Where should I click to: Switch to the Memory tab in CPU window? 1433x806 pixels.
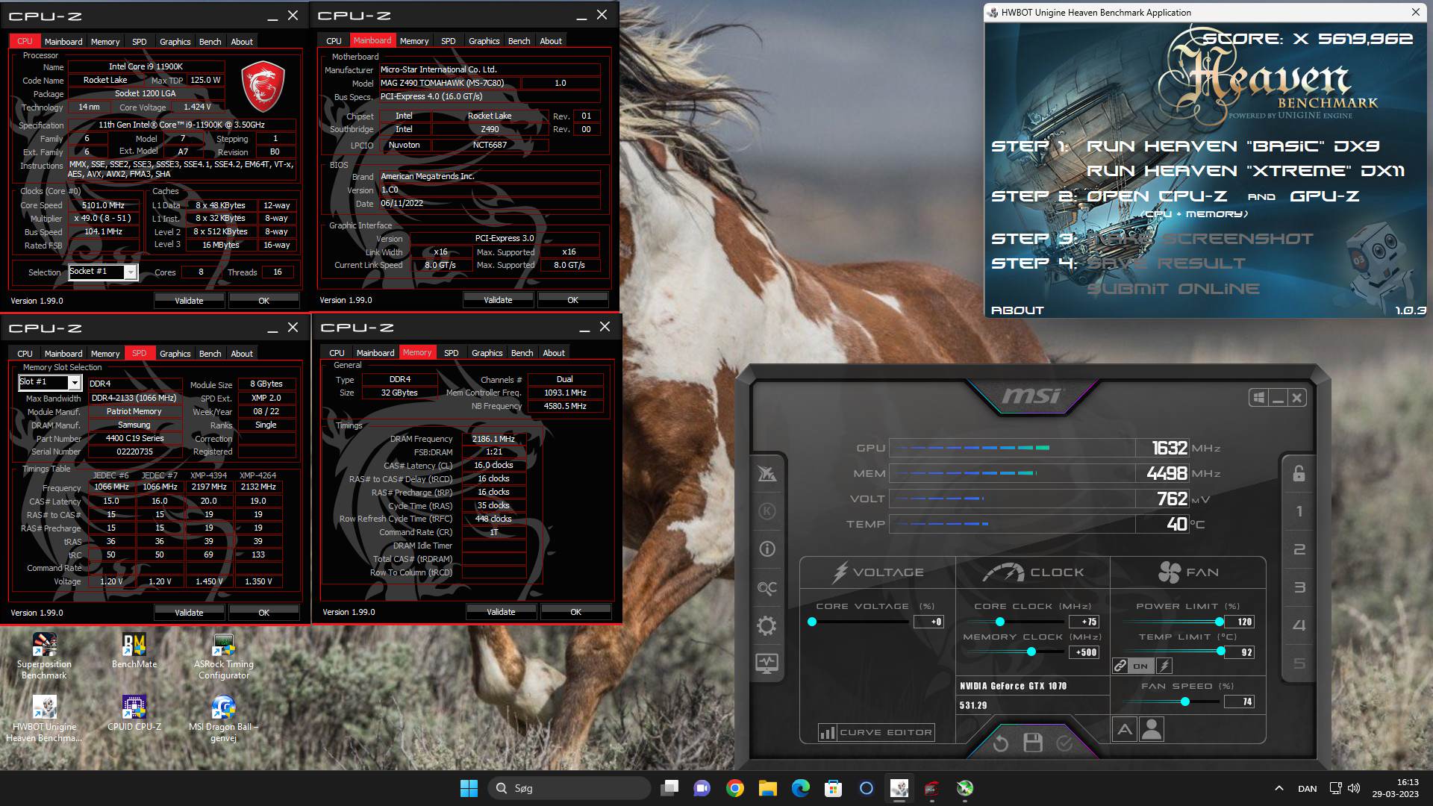pyautogui.click(x=104, y=42)
